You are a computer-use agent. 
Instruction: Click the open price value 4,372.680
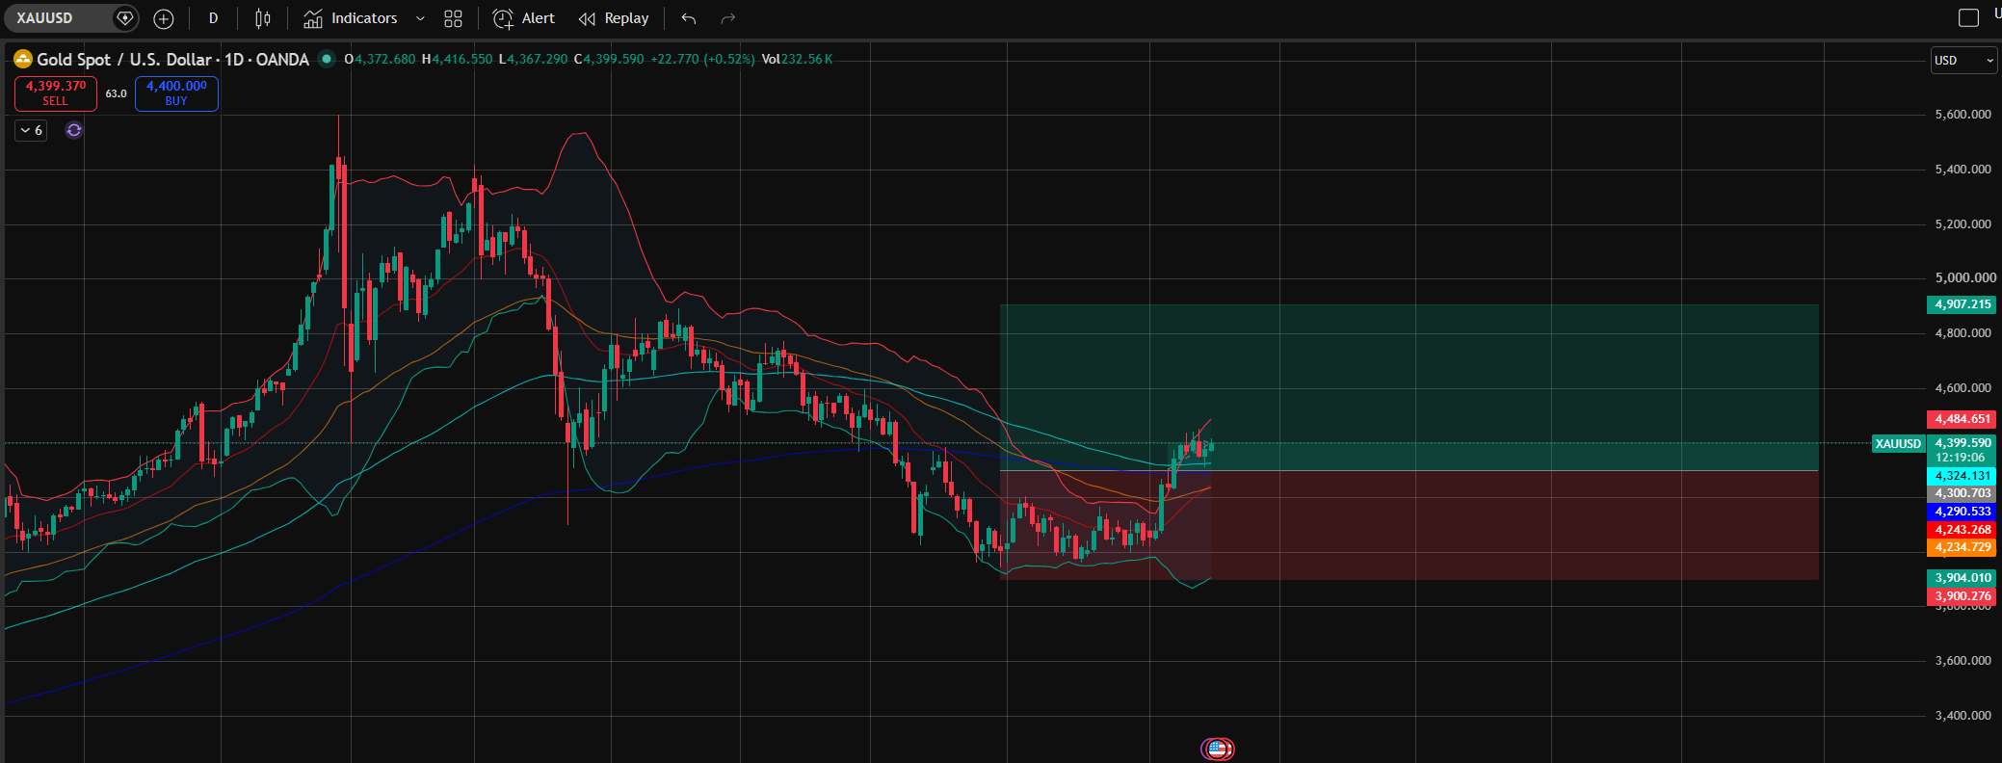click(x=385, y=60)
